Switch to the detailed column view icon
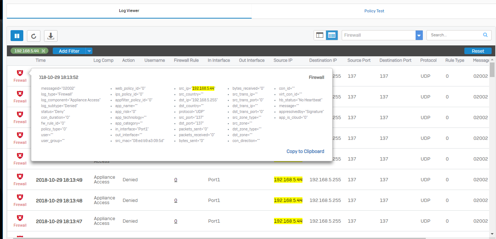Viewport: 496px width, 239px height. tap(332, 35)
